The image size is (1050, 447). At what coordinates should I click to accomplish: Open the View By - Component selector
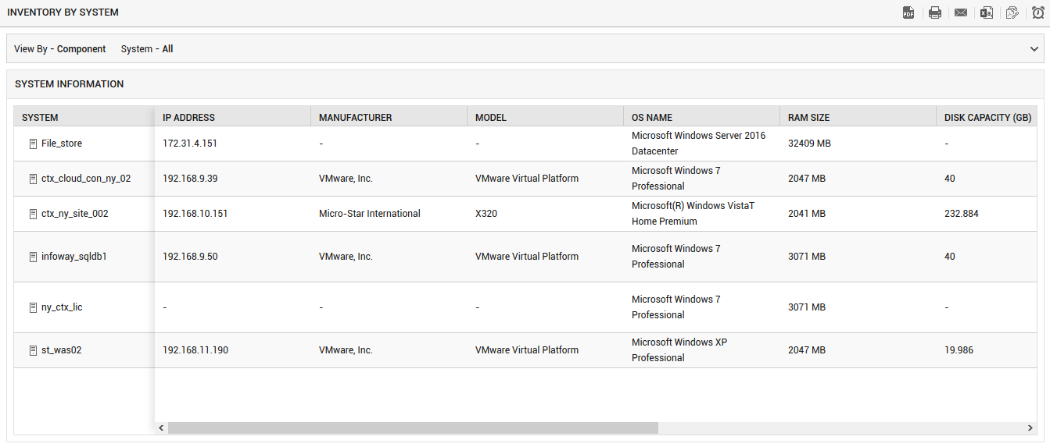[x=60, y=49]
